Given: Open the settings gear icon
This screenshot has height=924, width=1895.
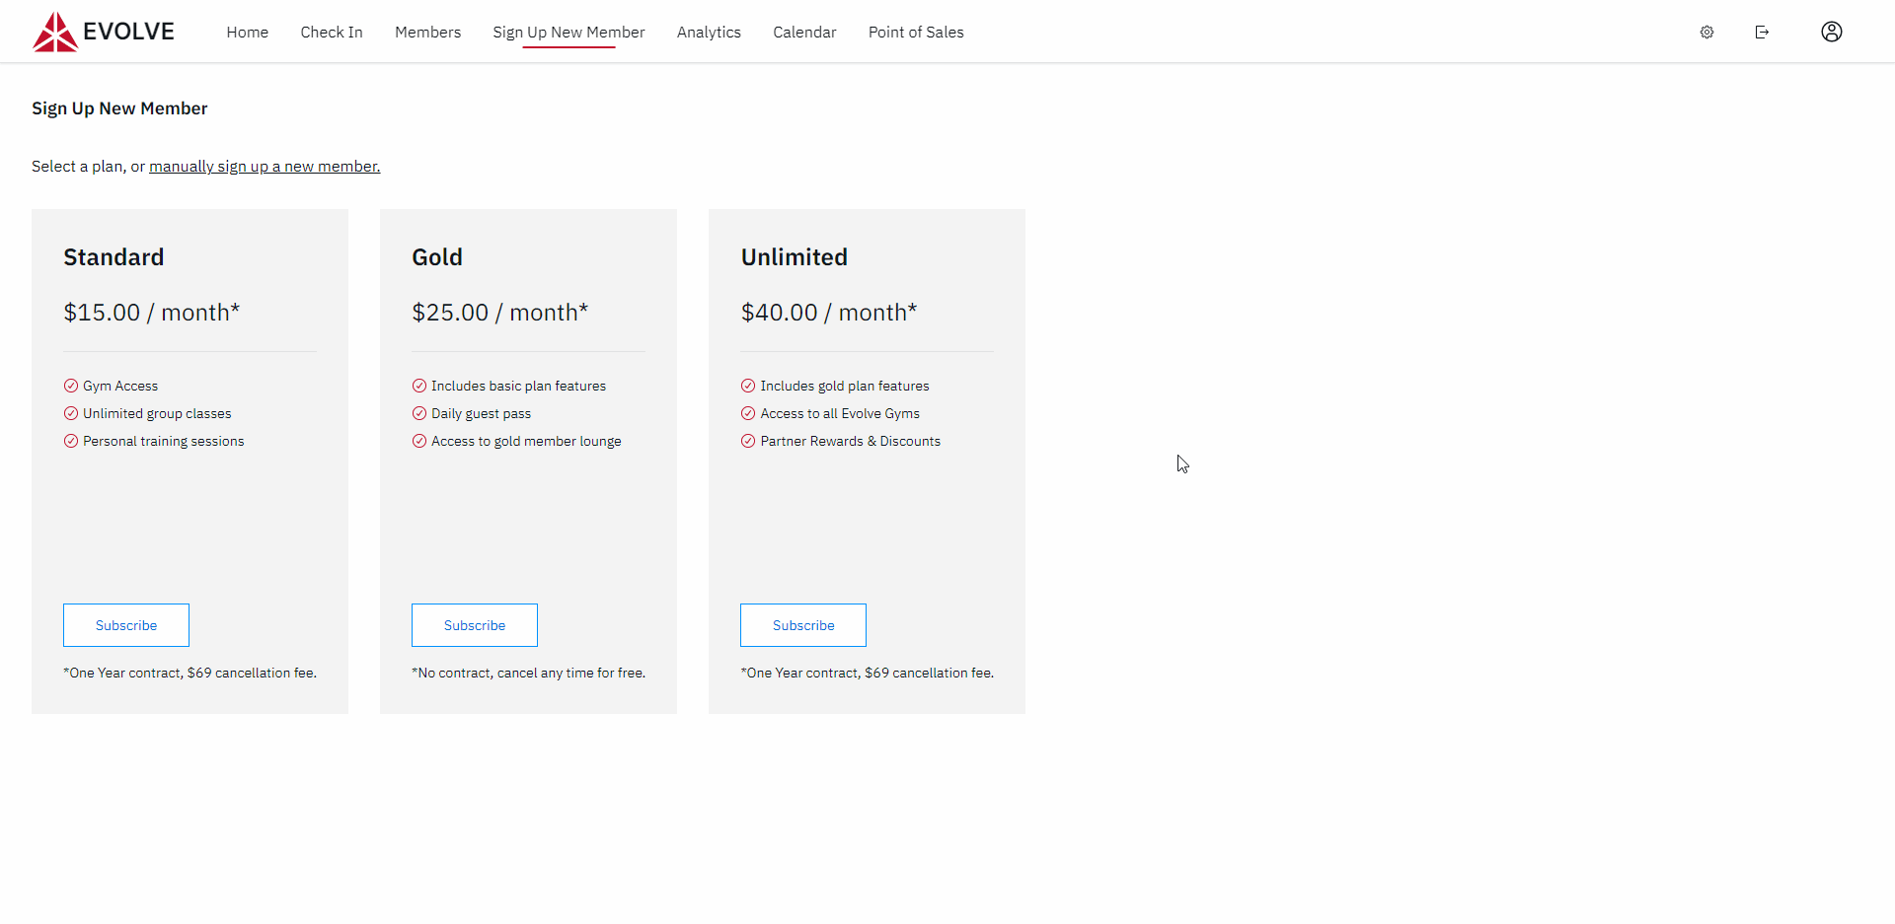Looking at the screenshot, I should click(1707, 32).
